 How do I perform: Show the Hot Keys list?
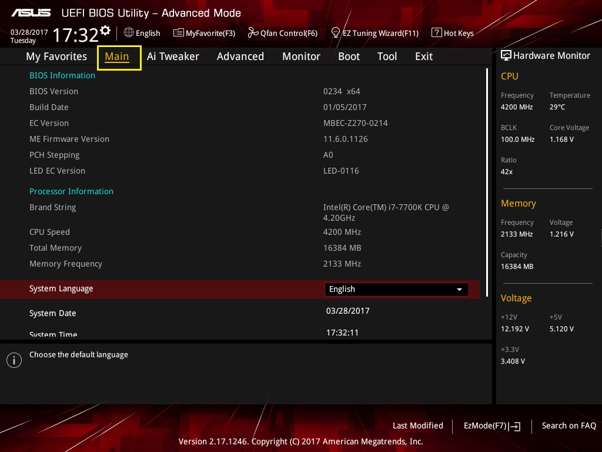click(453, 33)
